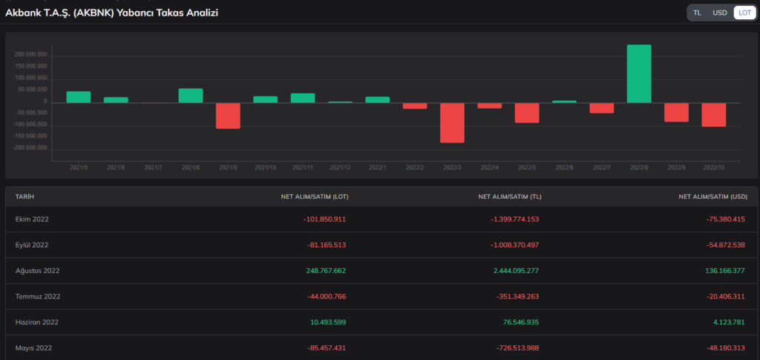The height and width of the screenshot is (360, 760).
Task: Switch the chart unit to USD
Action: tap(720, 13)
